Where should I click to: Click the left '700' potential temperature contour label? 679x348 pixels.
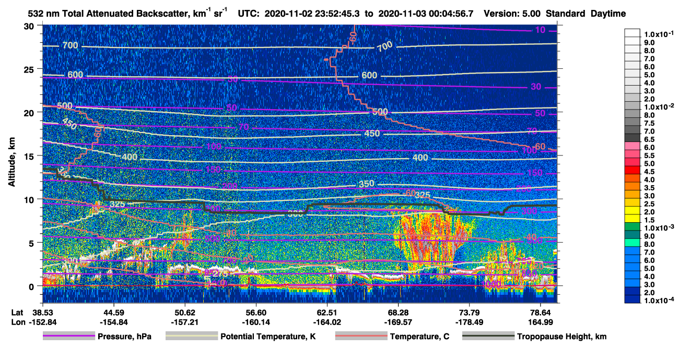pos(70,45)
